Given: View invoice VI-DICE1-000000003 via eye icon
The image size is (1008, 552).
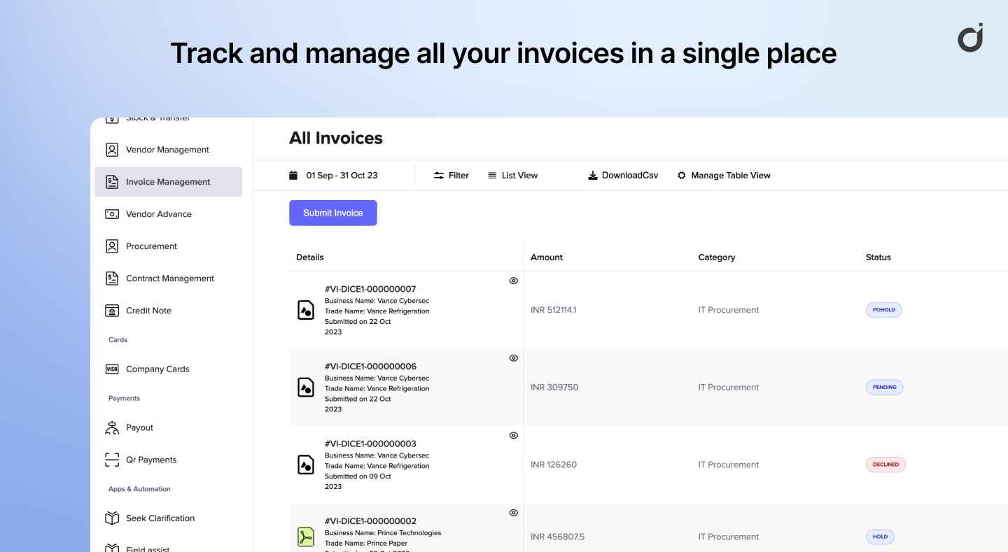Looking at the screenshot, I should 514,435.
